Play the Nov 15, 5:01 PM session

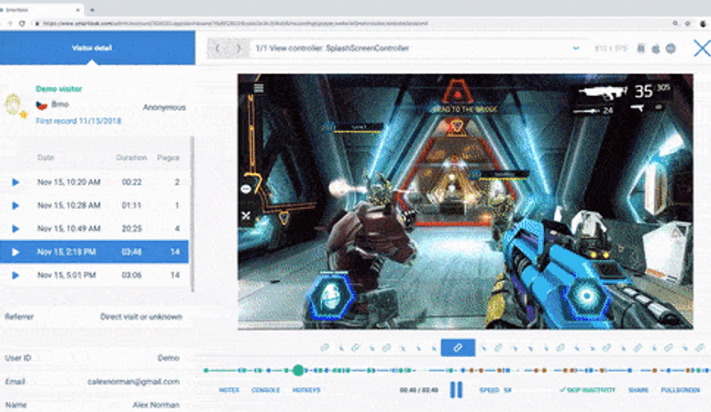16,275
